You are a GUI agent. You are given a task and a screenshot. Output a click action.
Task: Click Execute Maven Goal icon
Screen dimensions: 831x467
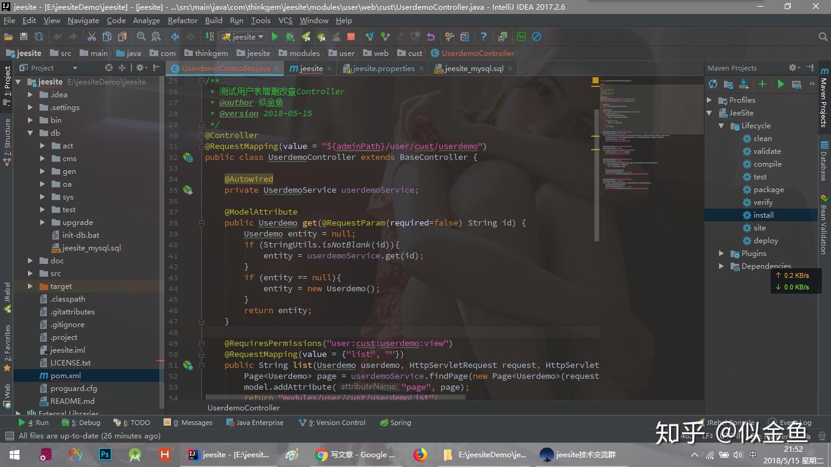click(796, 85)
